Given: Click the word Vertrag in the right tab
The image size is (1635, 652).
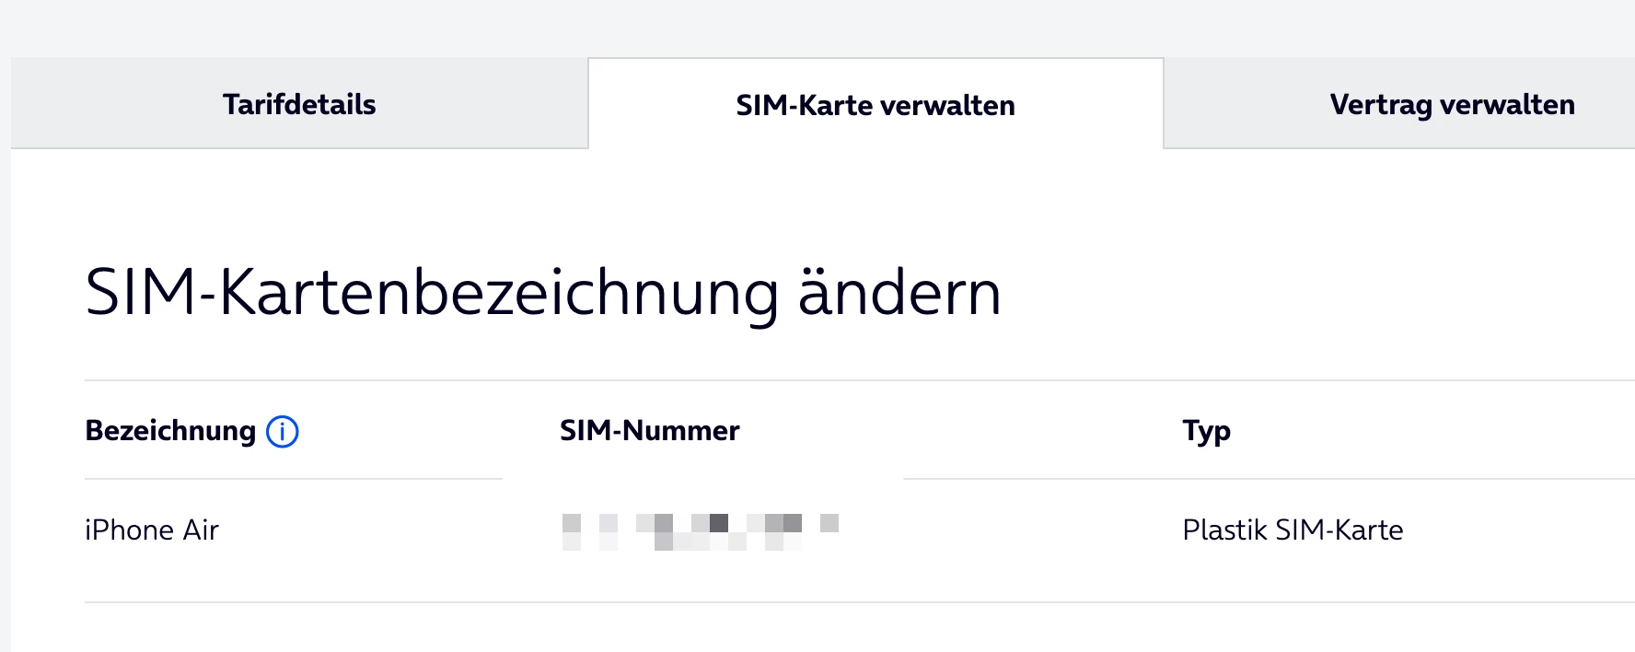Looking at the screenshot, I should pos(1380,105).
